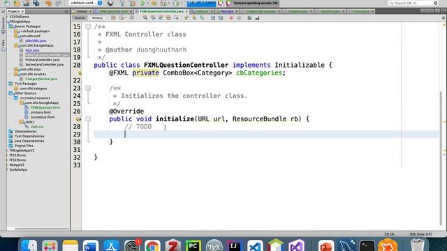Click the Toggle Bookmark icon
Viewport: 447px width, 251px height.
(x=202, y=18)
